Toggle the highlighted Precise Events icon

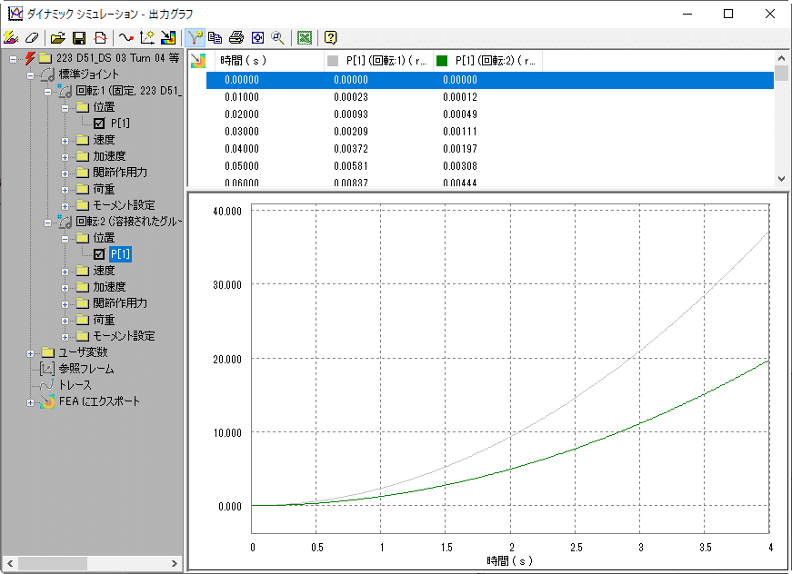195,38
